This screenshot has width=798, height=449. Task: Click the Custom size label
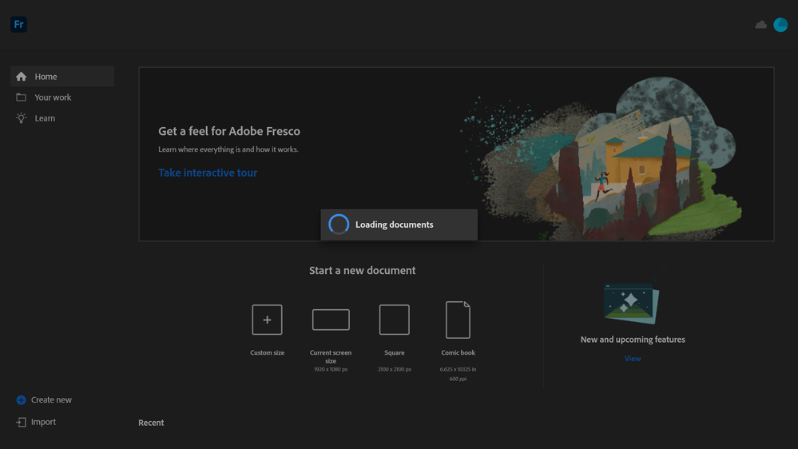pos(267,352)
